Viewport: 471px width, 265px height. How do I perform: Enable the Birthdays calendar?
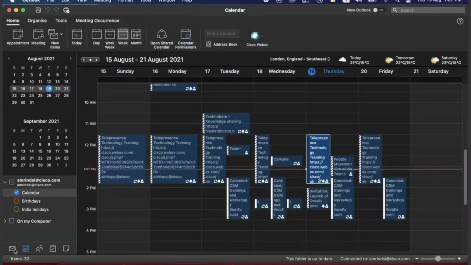16,201
